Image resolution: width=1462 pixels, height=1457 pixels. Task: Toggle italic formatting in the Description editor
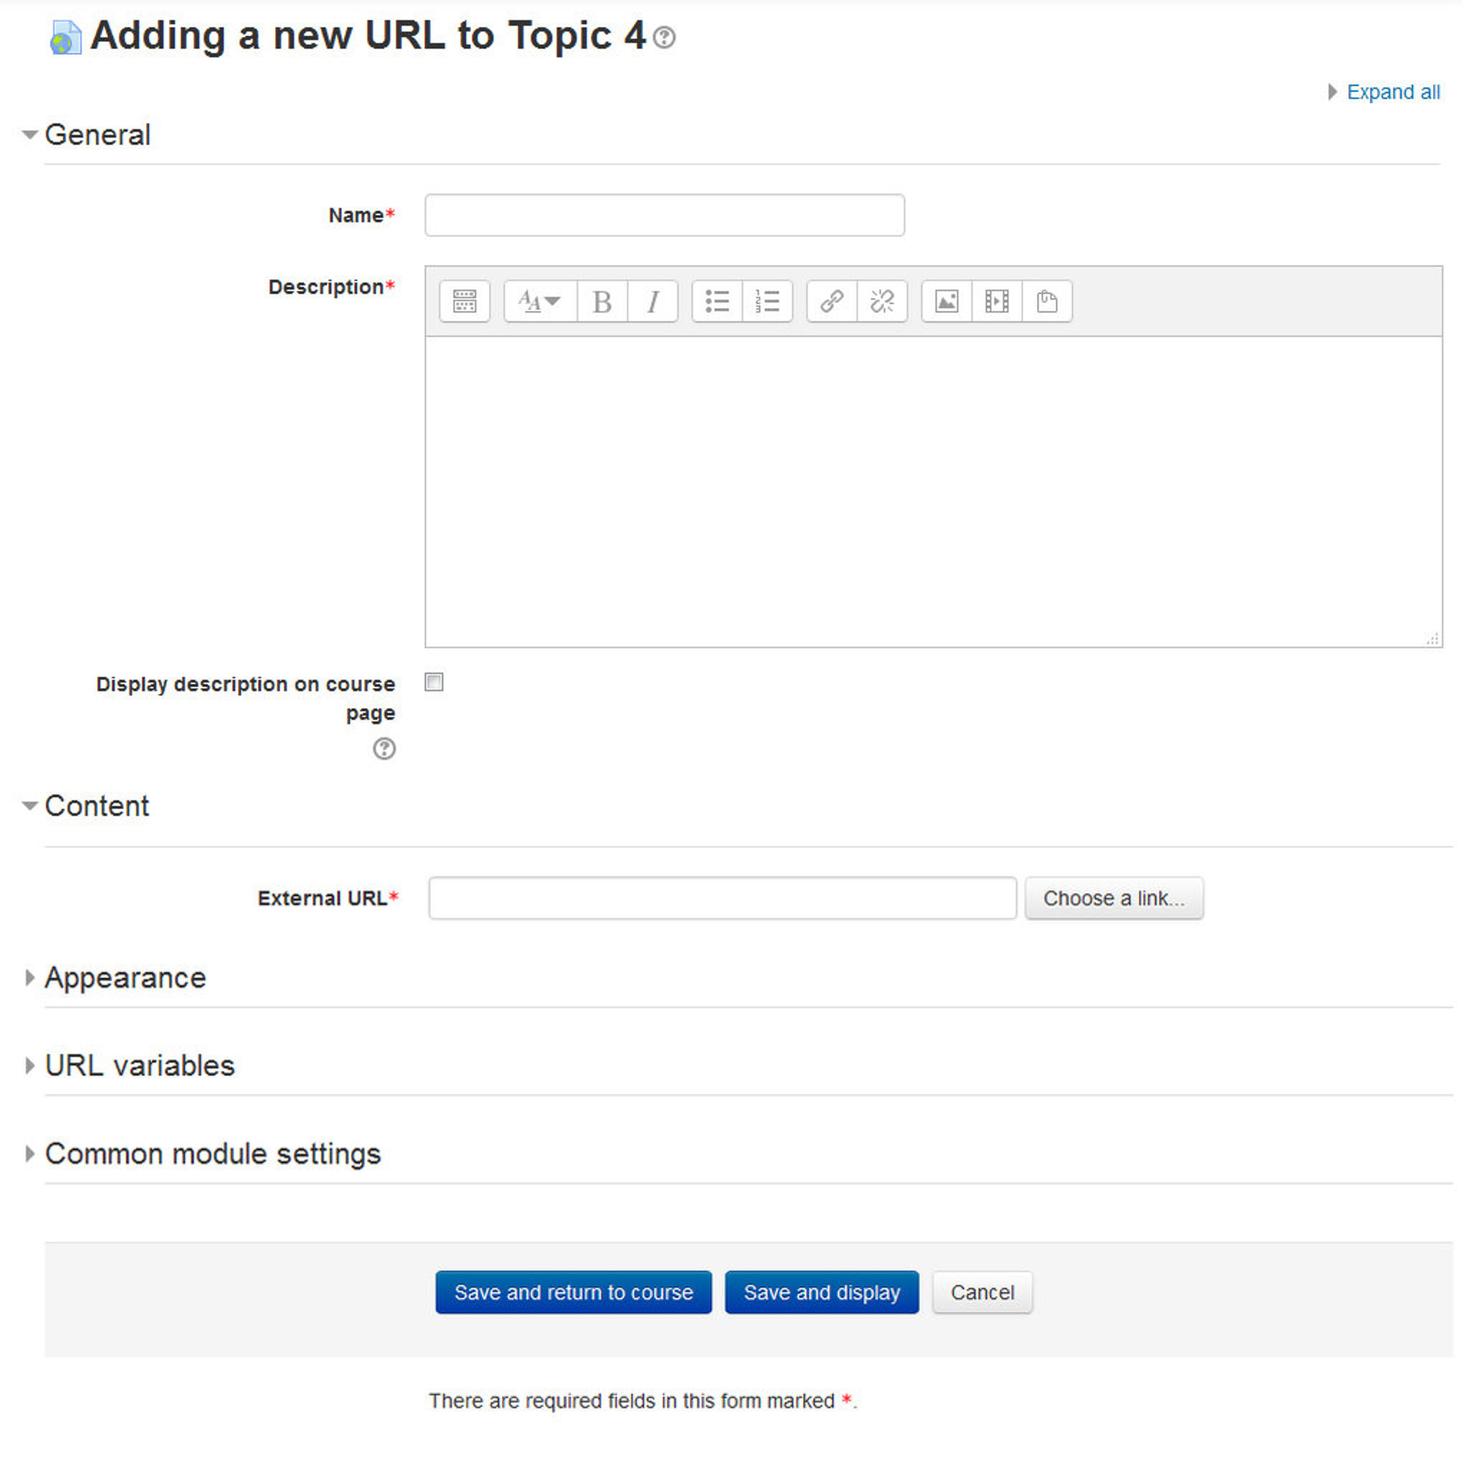652,301
